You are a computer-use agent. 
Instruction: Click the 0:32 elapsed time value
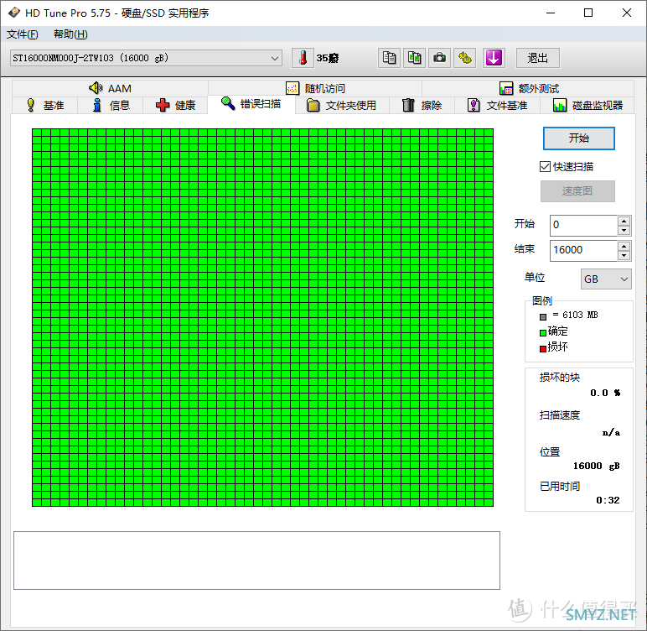click(608, 500)
